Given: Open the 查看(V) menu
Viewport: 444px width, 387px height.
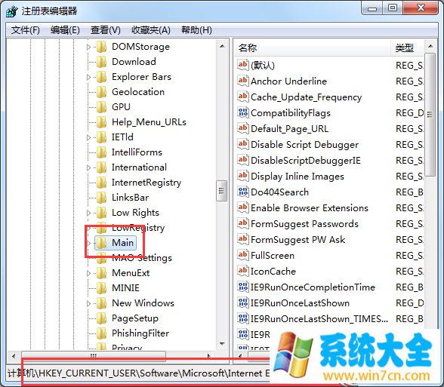Looking at the screenshot, I should point(106,30).
